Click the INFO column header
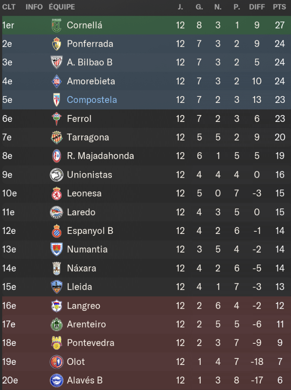Screen dimensions: 291x390 pos(34,6)
